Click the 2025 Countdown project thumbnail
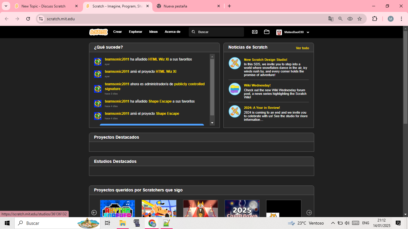The width and height of the screenshot is (408, 229). [x=242, y=209]
